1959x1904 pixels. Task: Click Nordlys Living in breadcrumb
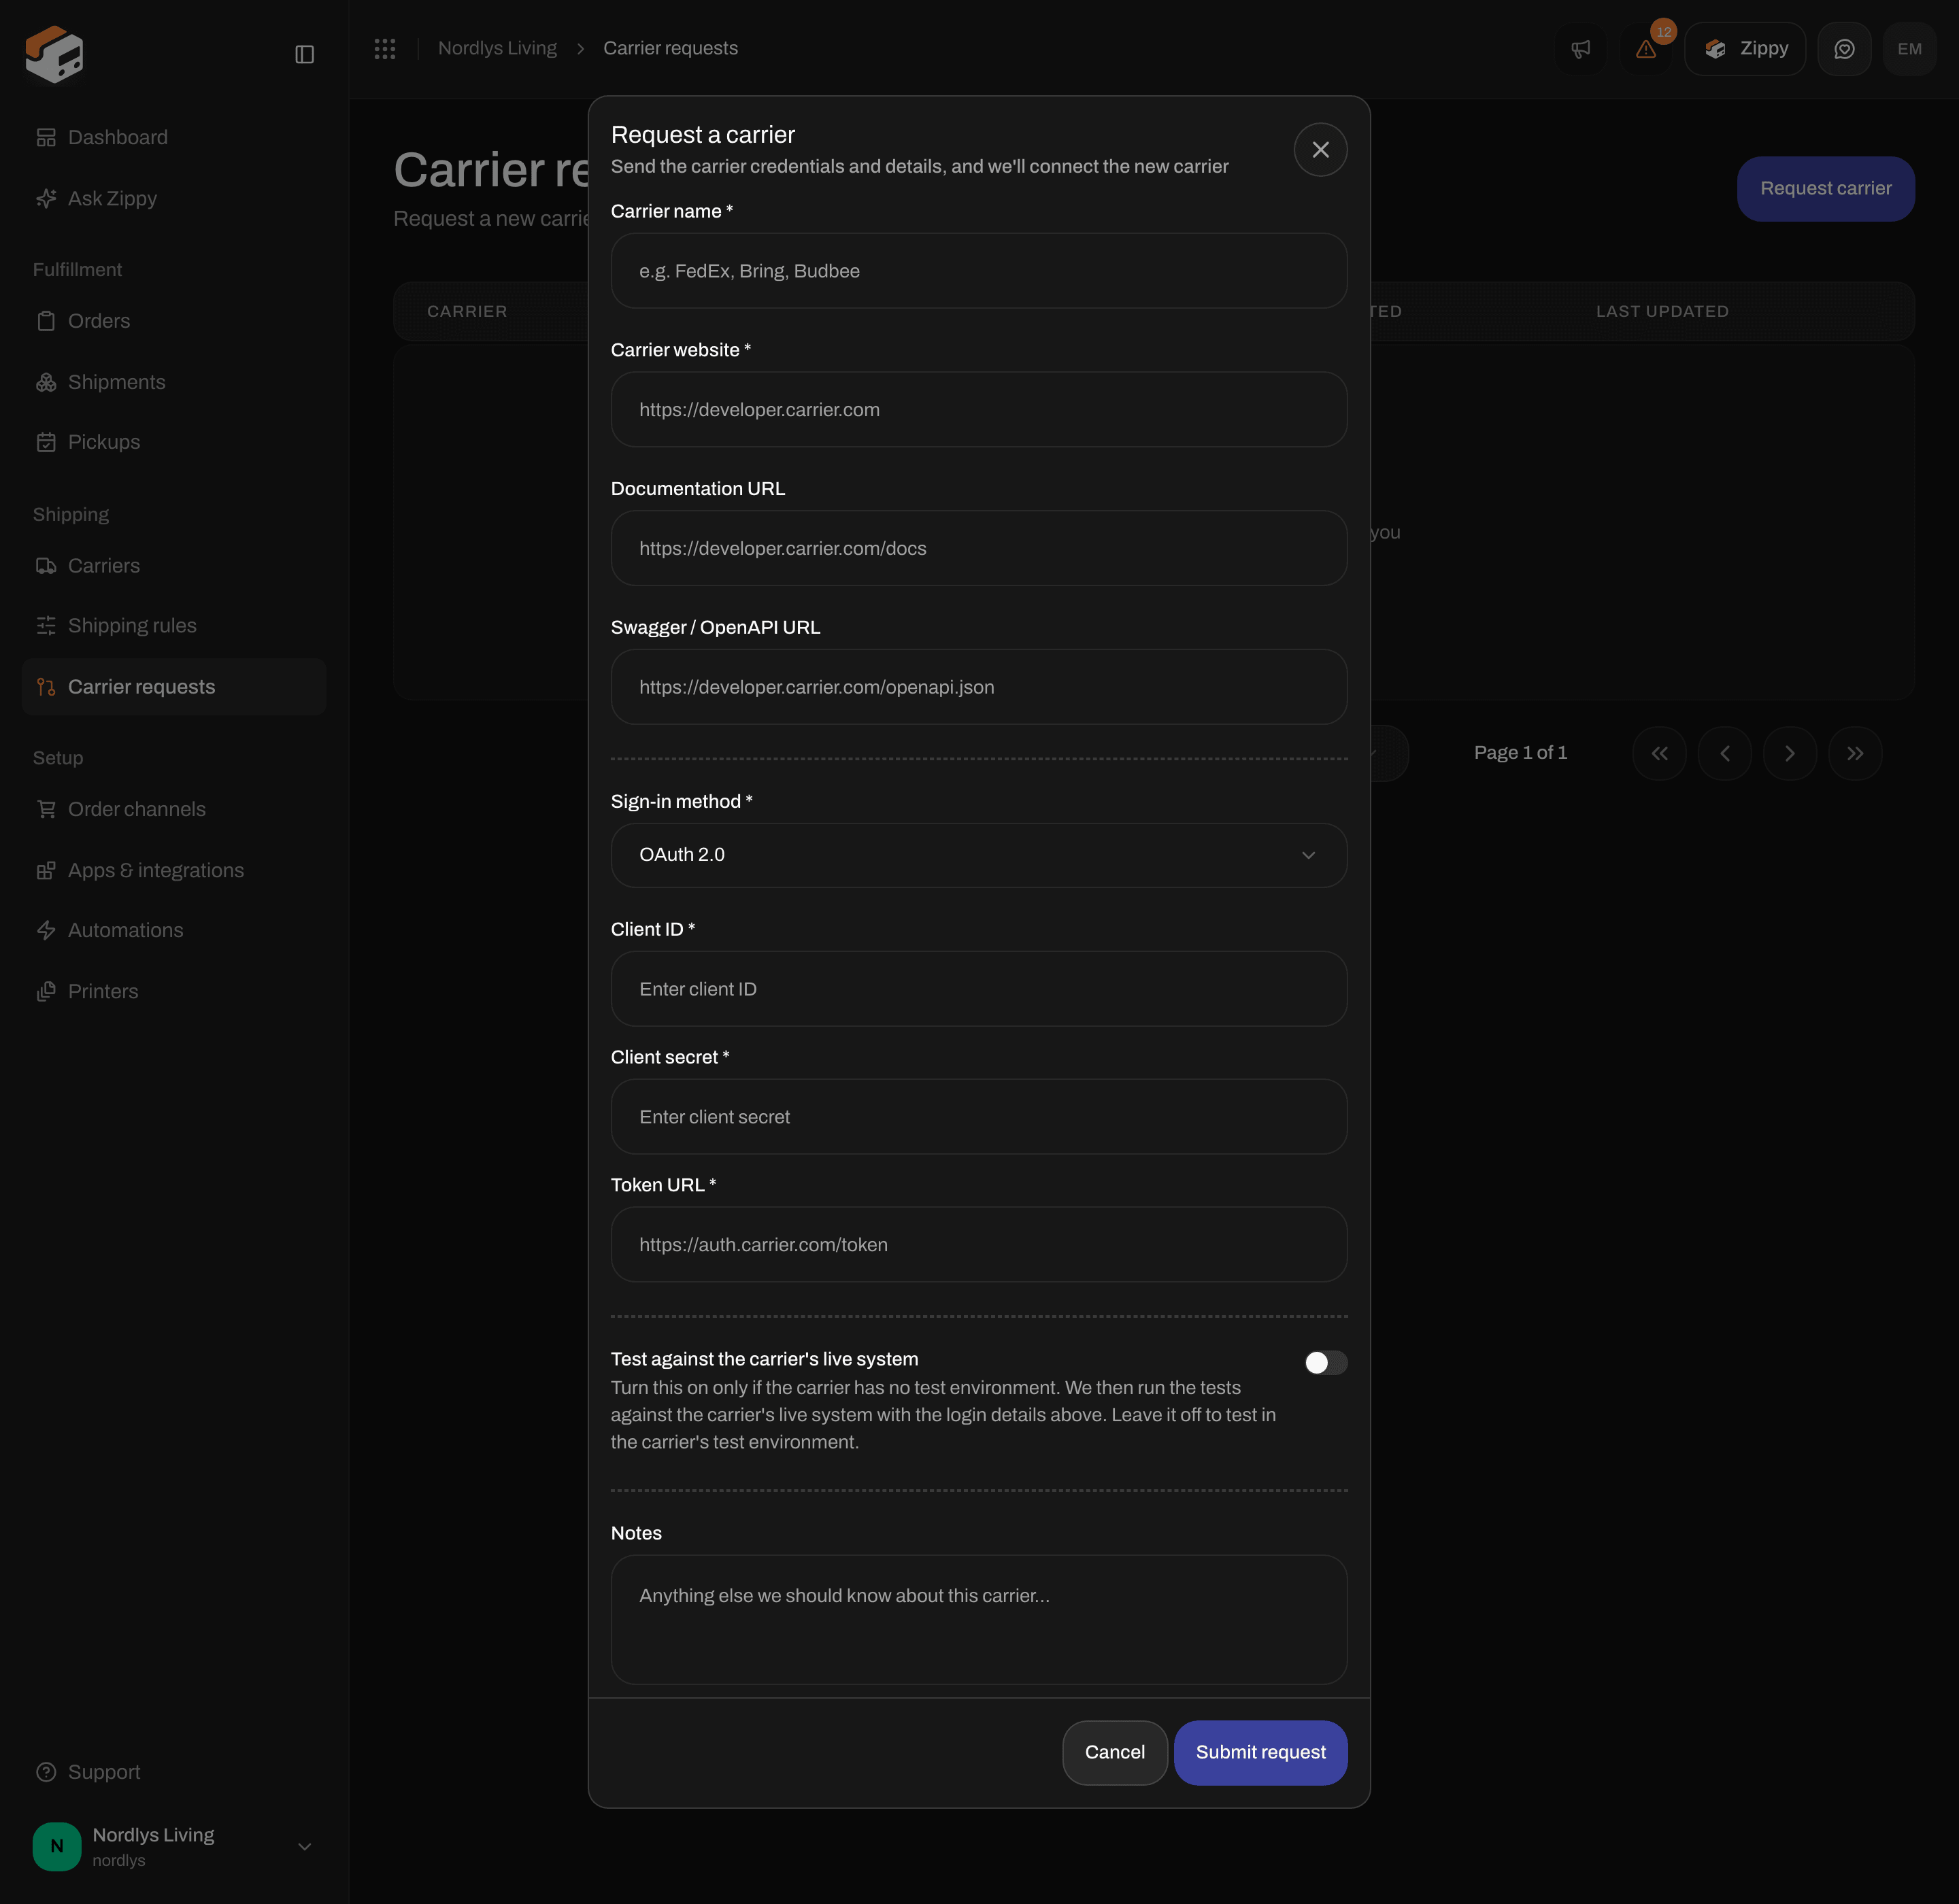(x=497, y=49)
